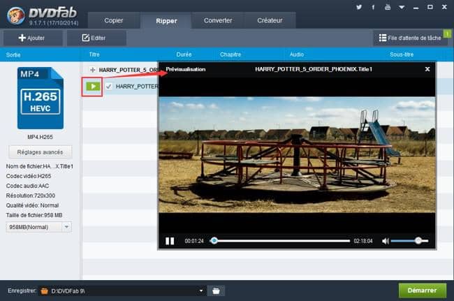Screen dimensions: 454x301
Task: Close the Prévisualisation window
Action: [427, 69]
